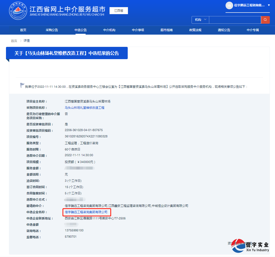Open the 机构 search category dropdown
Screen dimensions: 275x257
point(200,20)
